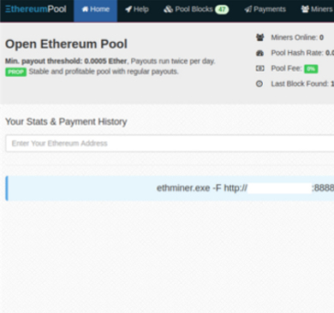Click the Miners Online: 0 text
Image resolution: width=334 pixels, height=313 pixels.
[x=297, y=38]
